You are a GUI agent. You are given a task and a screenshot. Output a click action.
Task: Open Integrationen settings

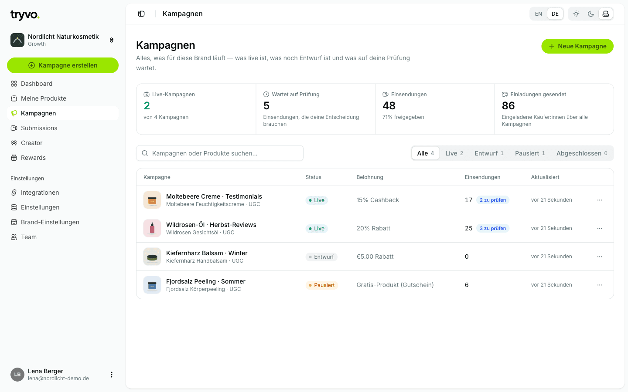63,193
